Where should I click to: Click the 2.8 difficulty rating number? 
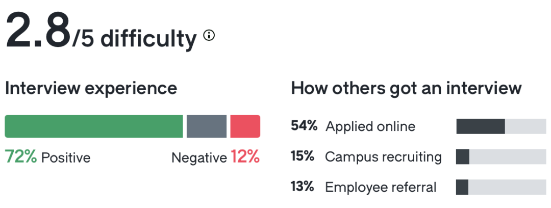(x=37, y=31)
